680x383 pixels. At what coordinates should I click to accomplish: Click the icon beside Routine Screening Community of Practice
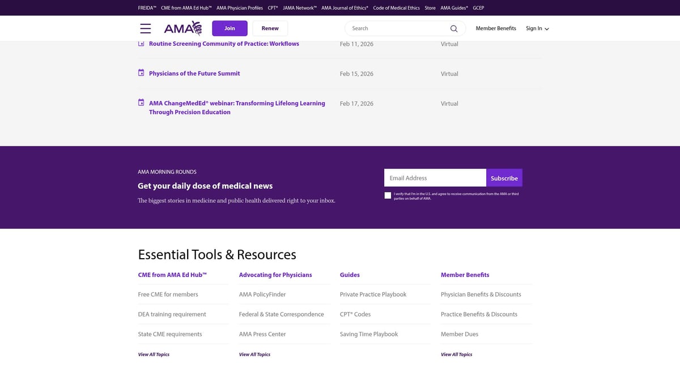pyautogui.click(x=141, y=43)
